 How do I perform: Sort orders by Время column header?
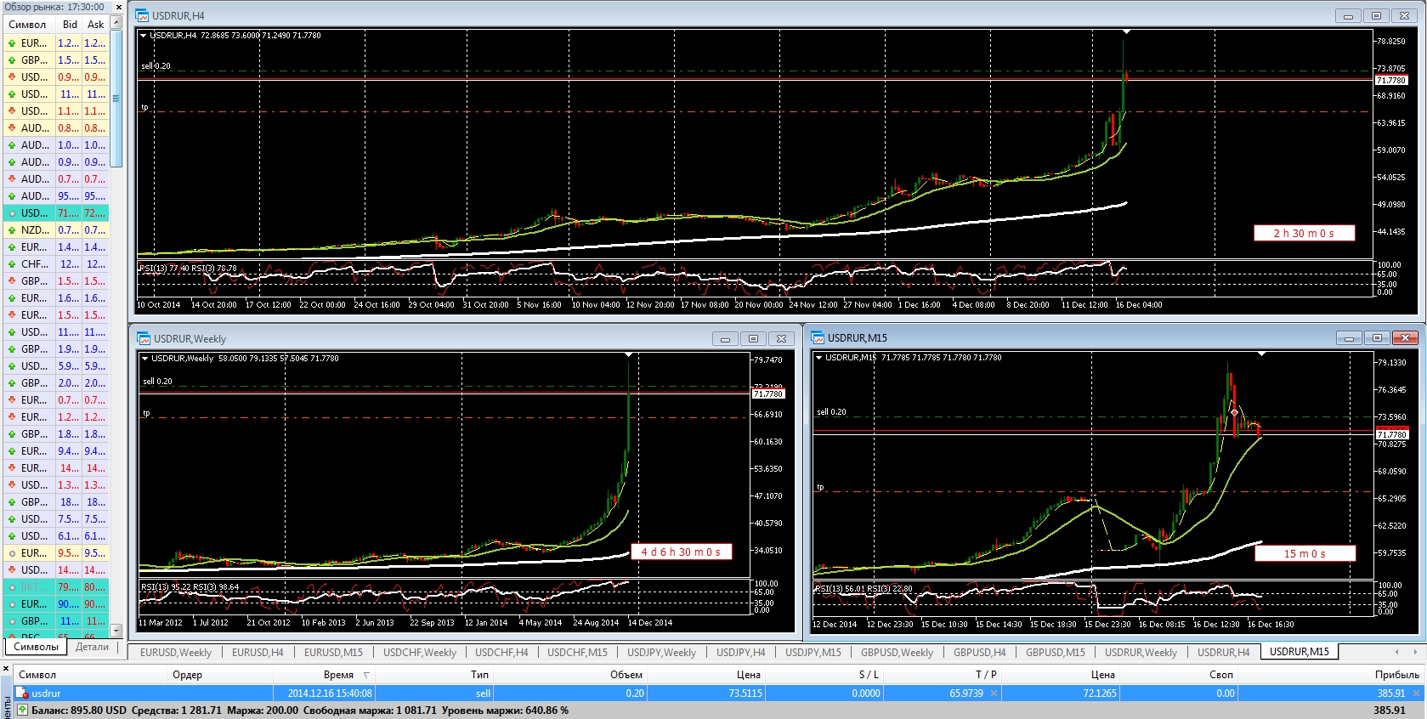pyautogui.click(x=337, y=674)
